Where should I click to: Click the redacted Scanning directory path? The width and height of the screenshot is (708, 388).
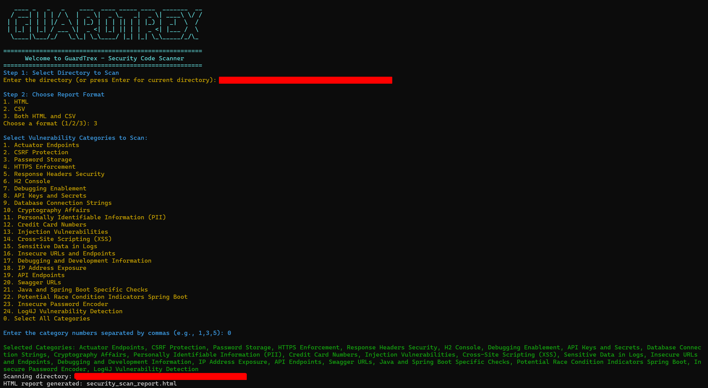[161, 377]
